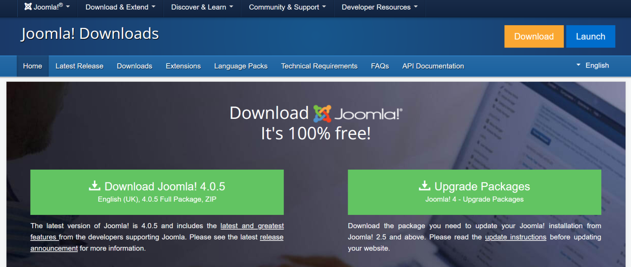Open Technical Requirements page
Screen dimensions: 631x267
click(x=319, y=66)
